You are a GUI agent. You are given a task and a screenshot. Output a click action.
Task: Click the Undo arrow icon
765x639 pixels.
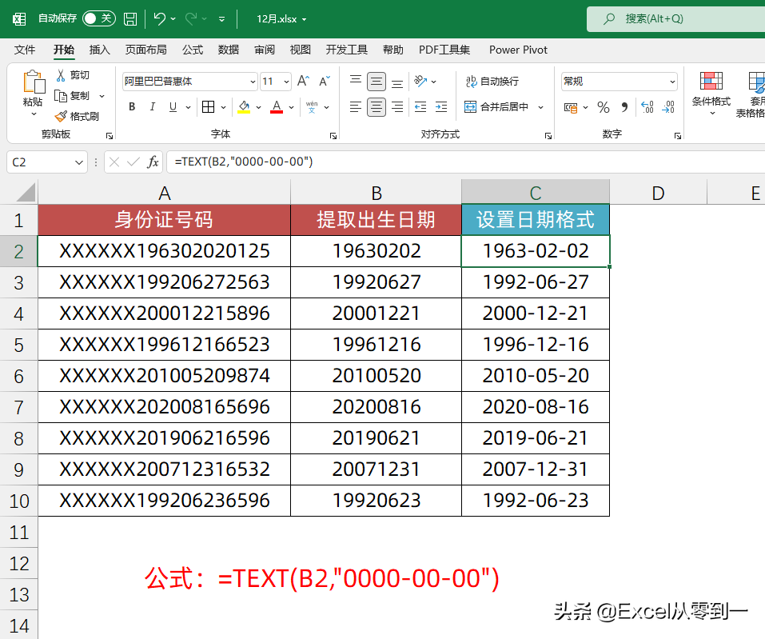(160, 19)
